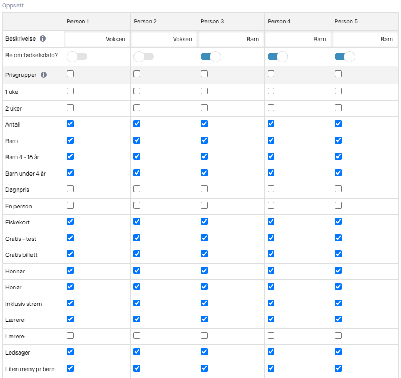Check En person for Person 1
The width and height of the screenshot is (401, 378).
pyautogui.click(x=70, y=206)
